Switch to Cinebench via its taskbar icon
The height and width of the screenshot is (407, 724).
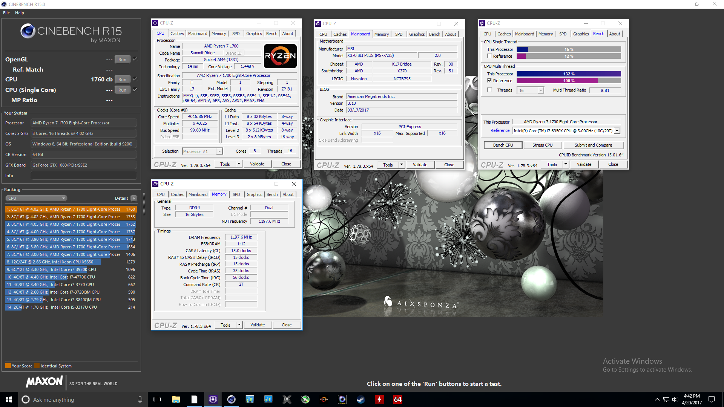click(x=231, y=399)
